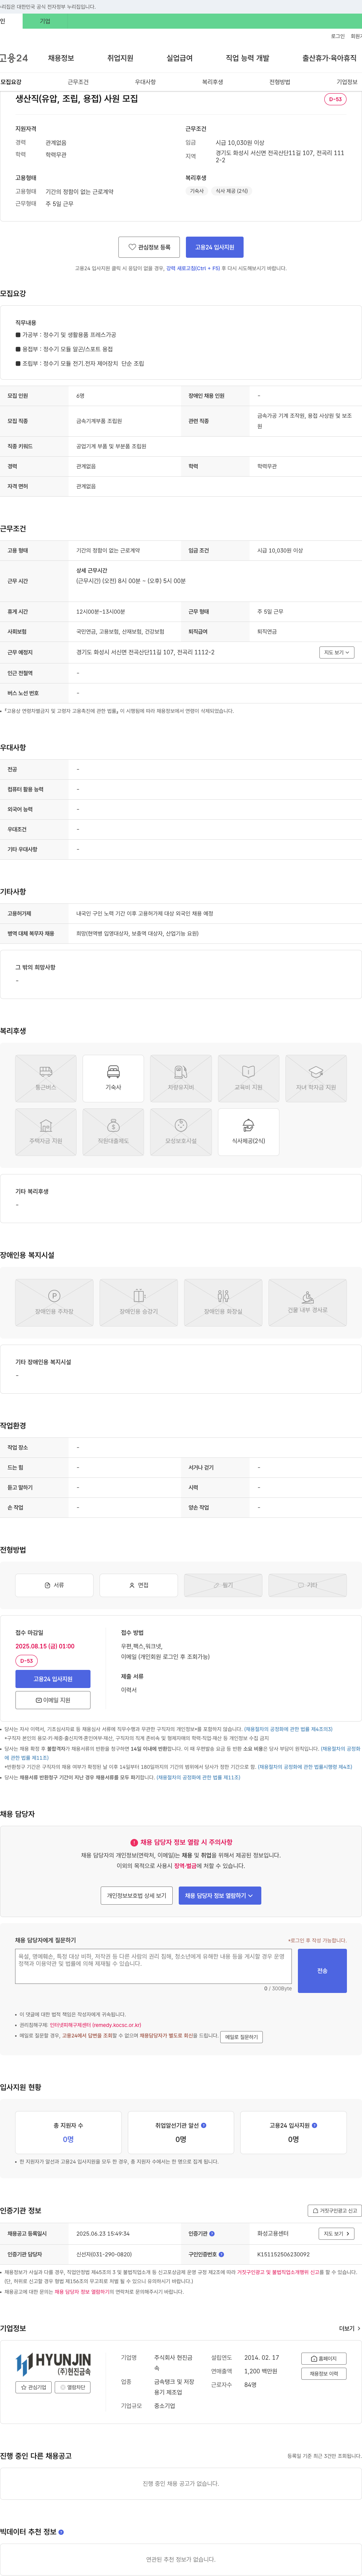Click the 접수 마감일 2025.08.15 date

pyautogui.click(x=45, y=1646)
